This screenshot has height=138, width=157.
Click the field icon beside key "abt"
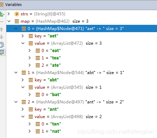(x=31, y=80)
